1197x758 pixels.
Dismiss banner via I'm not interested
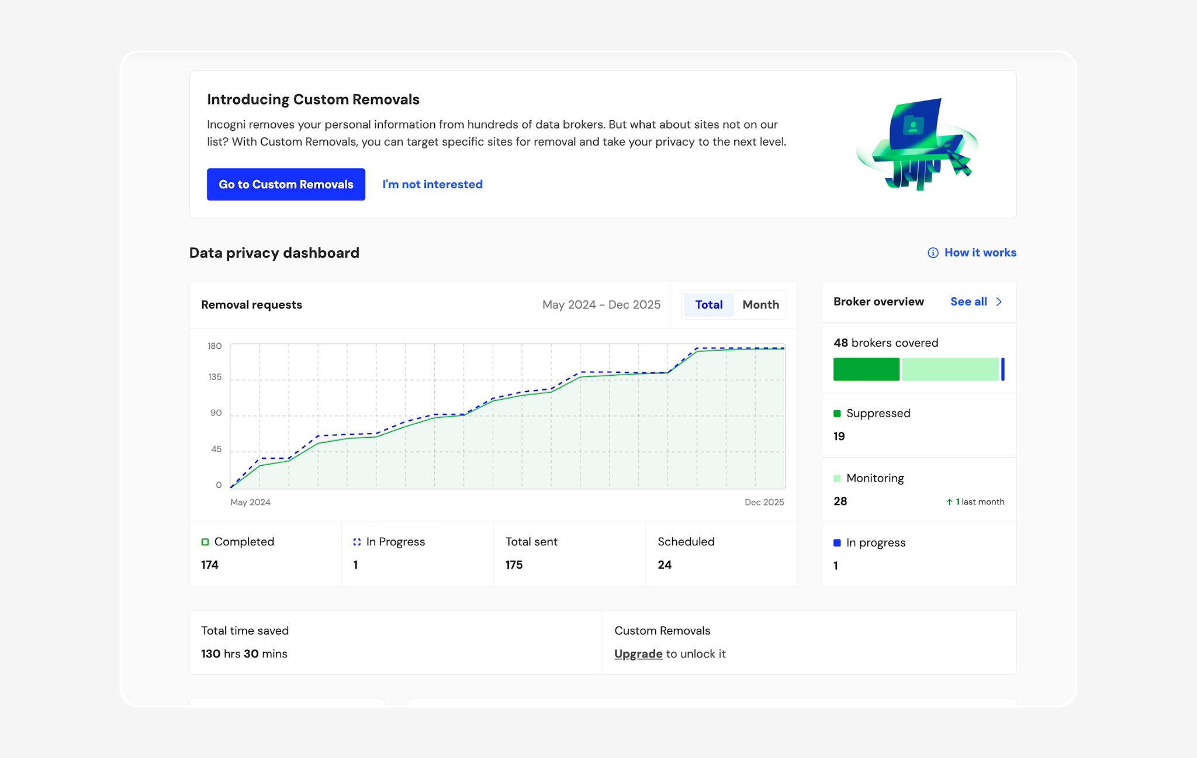coord(433,184)
